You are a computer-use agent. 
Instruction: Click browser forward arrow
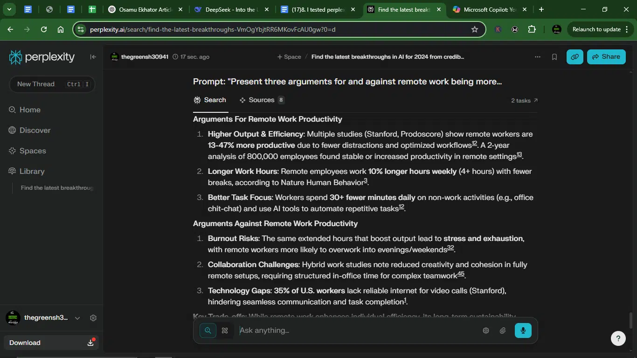click(x=27, y=29)
